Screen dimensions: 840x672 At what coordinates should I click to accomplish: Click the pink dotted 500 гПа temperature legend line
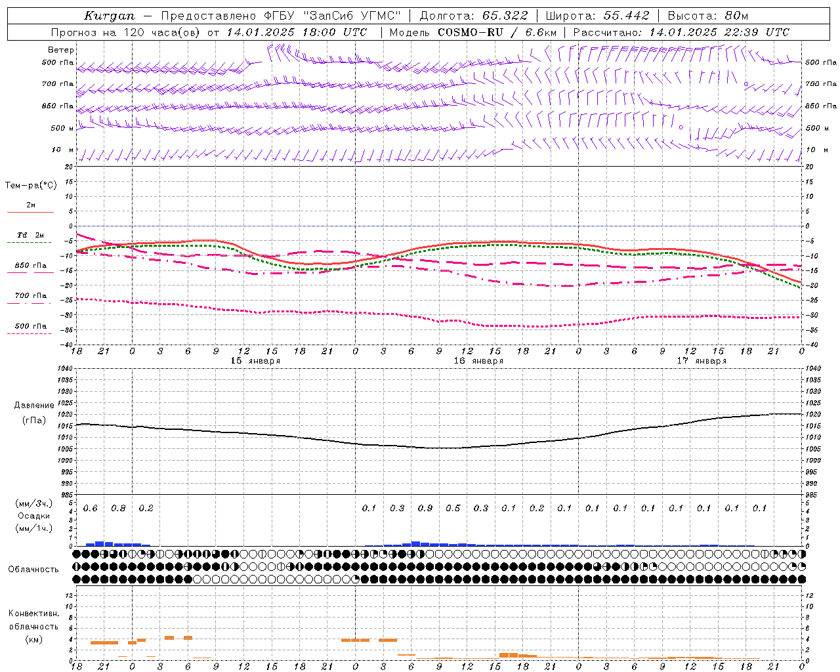[30, 333]
